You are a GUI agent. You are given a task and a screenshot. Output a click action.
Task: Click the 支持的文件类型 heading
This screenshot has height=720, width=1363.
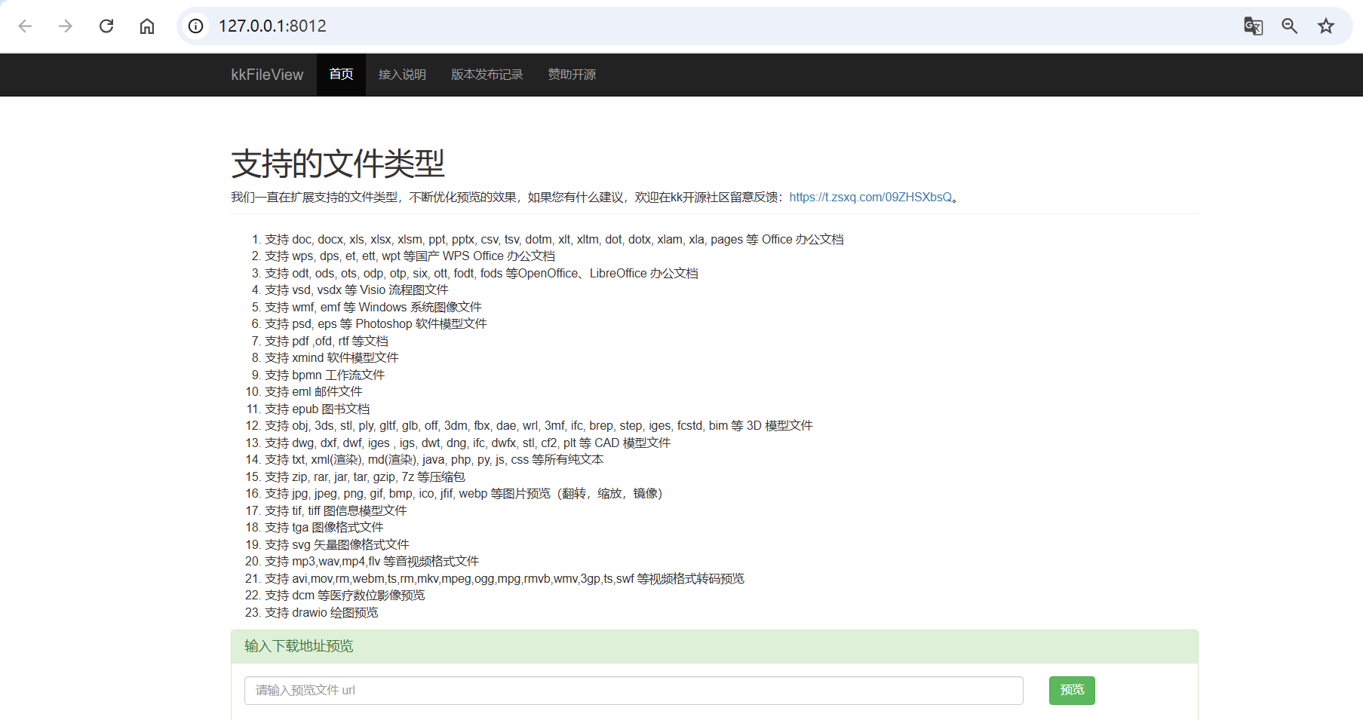click(338, 164)
